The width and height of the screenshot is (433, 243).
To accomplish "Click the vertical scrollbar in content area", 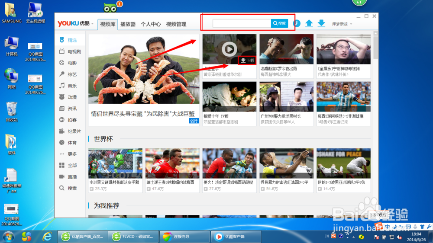I will pos(375,48).
